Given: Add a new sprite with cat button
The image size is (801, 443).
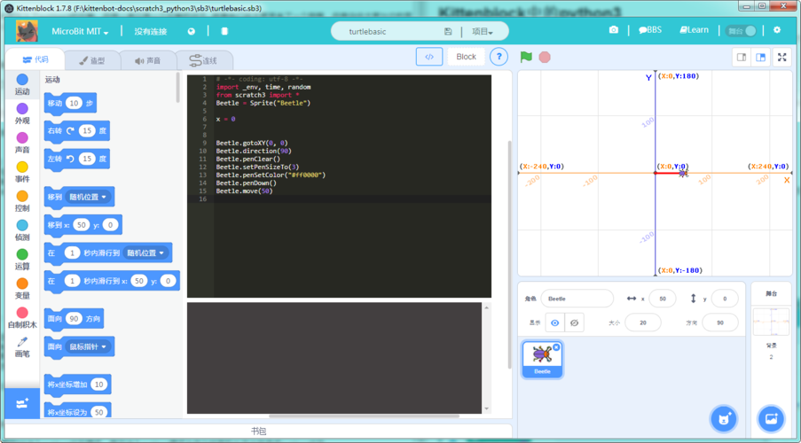Looking at the screenshot, I should pos(724,418).
